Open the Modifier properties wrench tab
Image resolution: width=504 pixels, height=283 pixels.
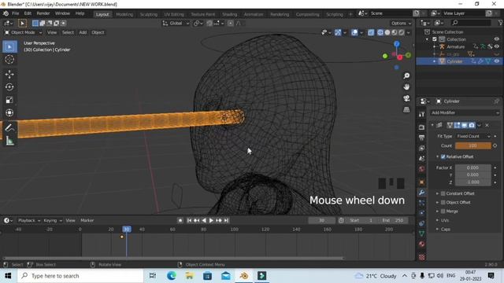coord(422,193)
